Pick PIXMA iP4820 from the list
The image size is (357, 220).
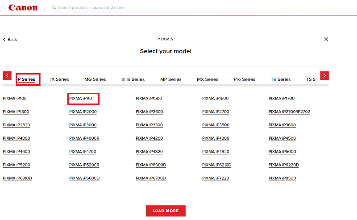click(x=149, y=151)
